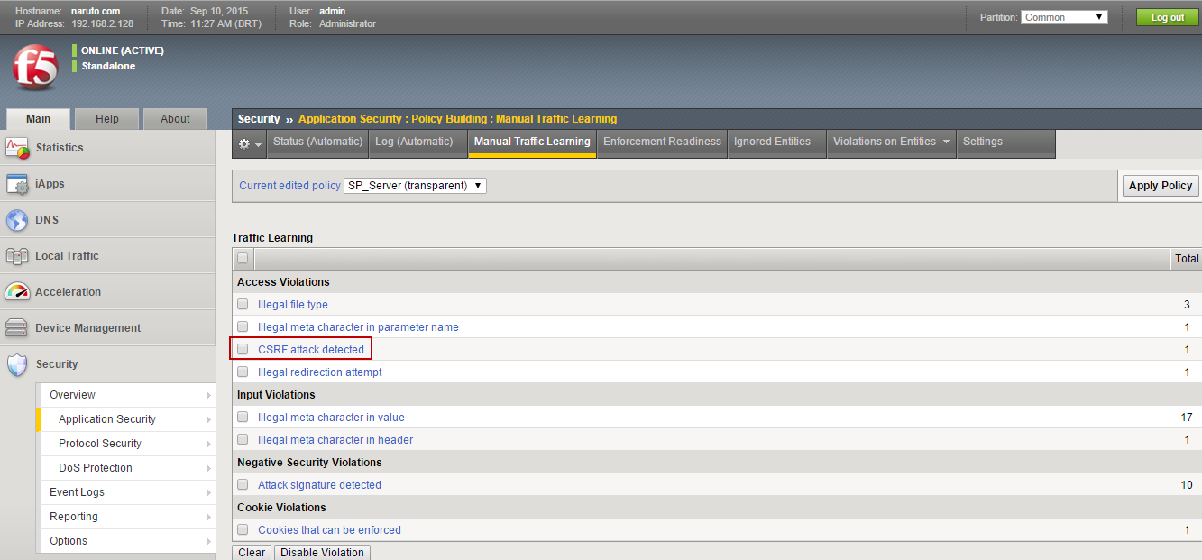The height and width of the screenshot is (560, 1202).
Task: Click the Device Management icon
Action: tap(17, 328)
